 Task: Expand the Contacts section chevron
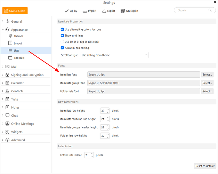pos(3,91)
